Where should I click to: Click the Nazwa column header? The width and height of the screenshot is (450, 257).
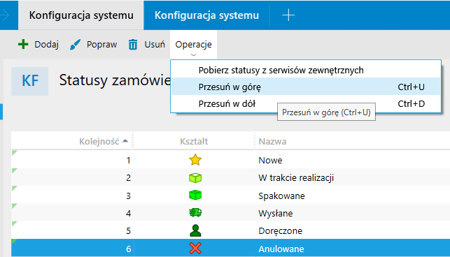point(272,141)
